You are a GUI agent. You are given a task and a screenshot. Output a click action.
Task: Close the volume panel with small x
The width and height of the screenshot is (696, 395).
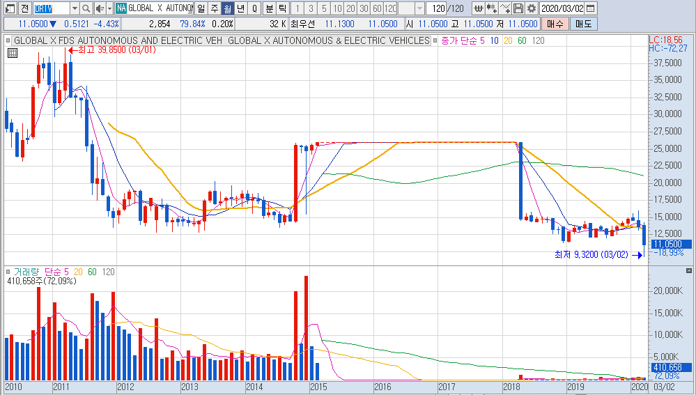[x=689, y=270]
